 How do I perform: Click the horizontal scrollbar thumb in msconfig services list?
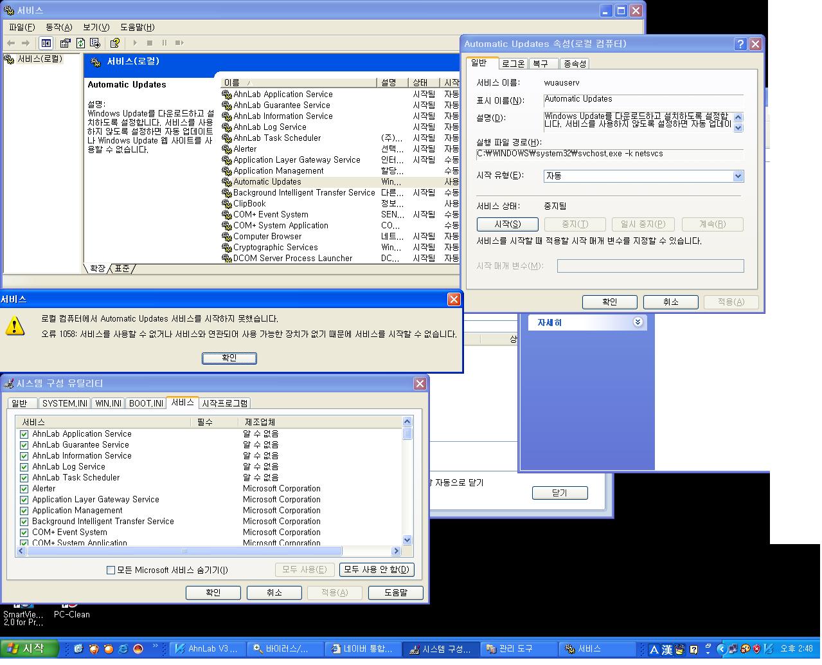(184, 551)
